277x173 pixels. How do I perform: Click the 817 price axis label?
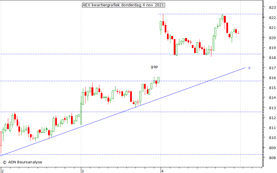point(272,68)
